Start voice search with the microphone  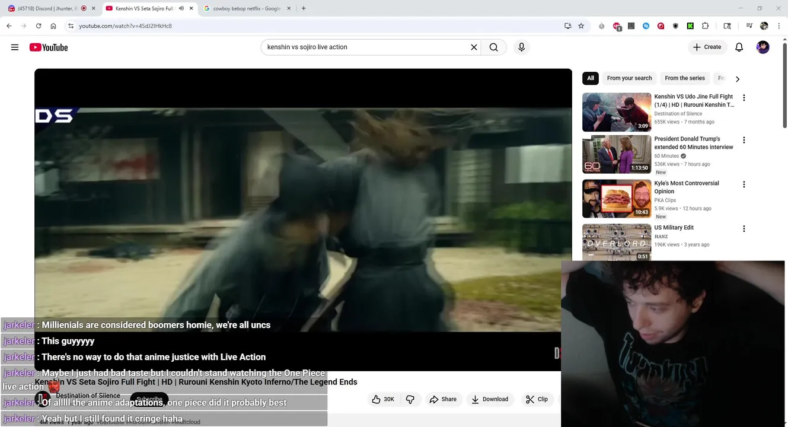(521, 47)
